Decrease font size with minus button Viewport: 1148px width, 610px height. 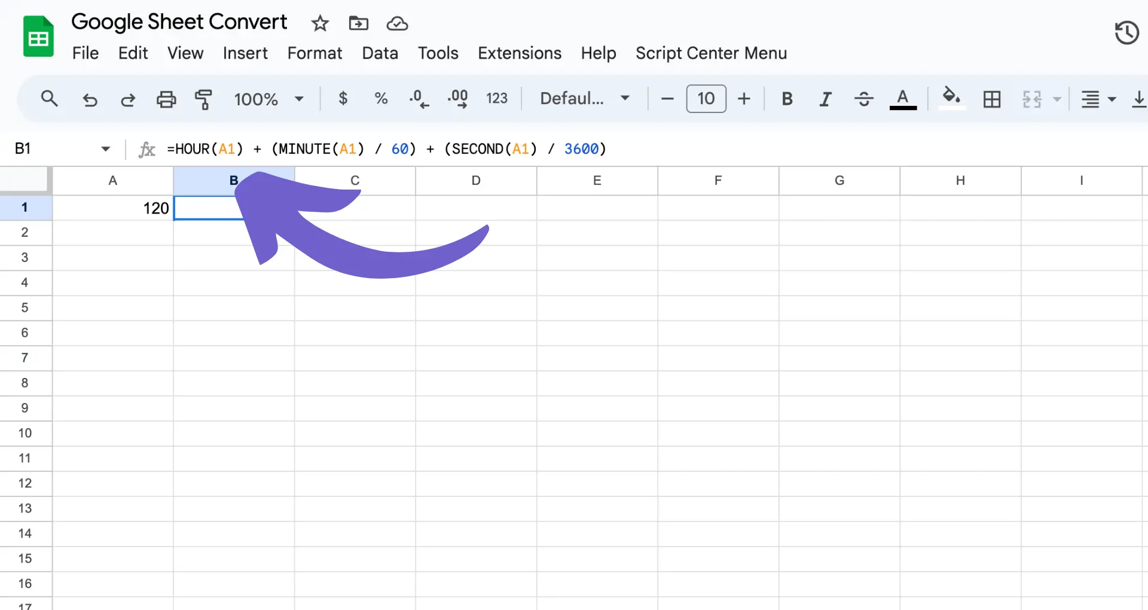pyautogui.click(x=667, y=99)
